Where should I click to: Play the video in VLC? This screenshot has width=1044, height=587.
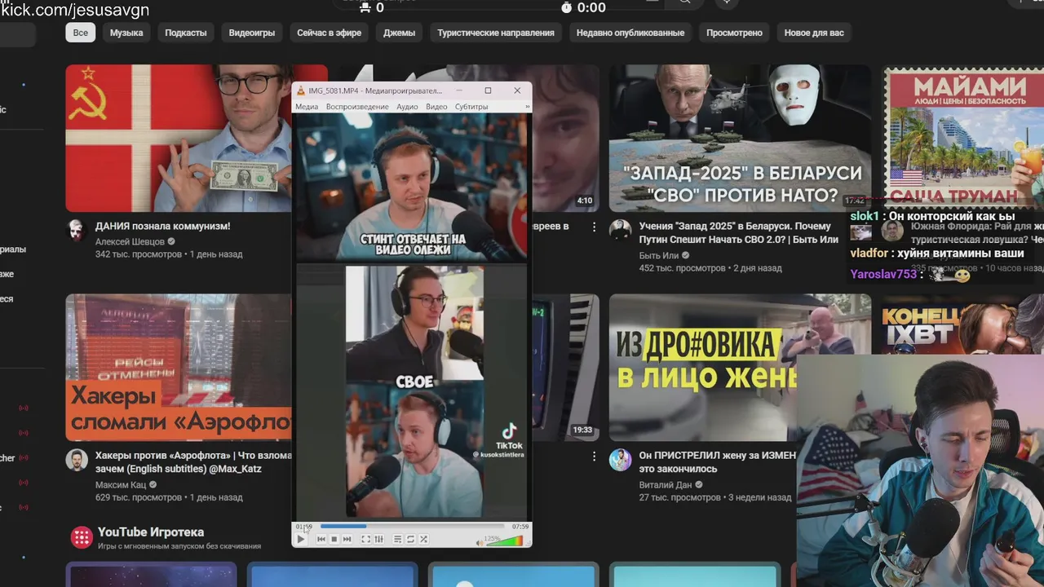301,539
